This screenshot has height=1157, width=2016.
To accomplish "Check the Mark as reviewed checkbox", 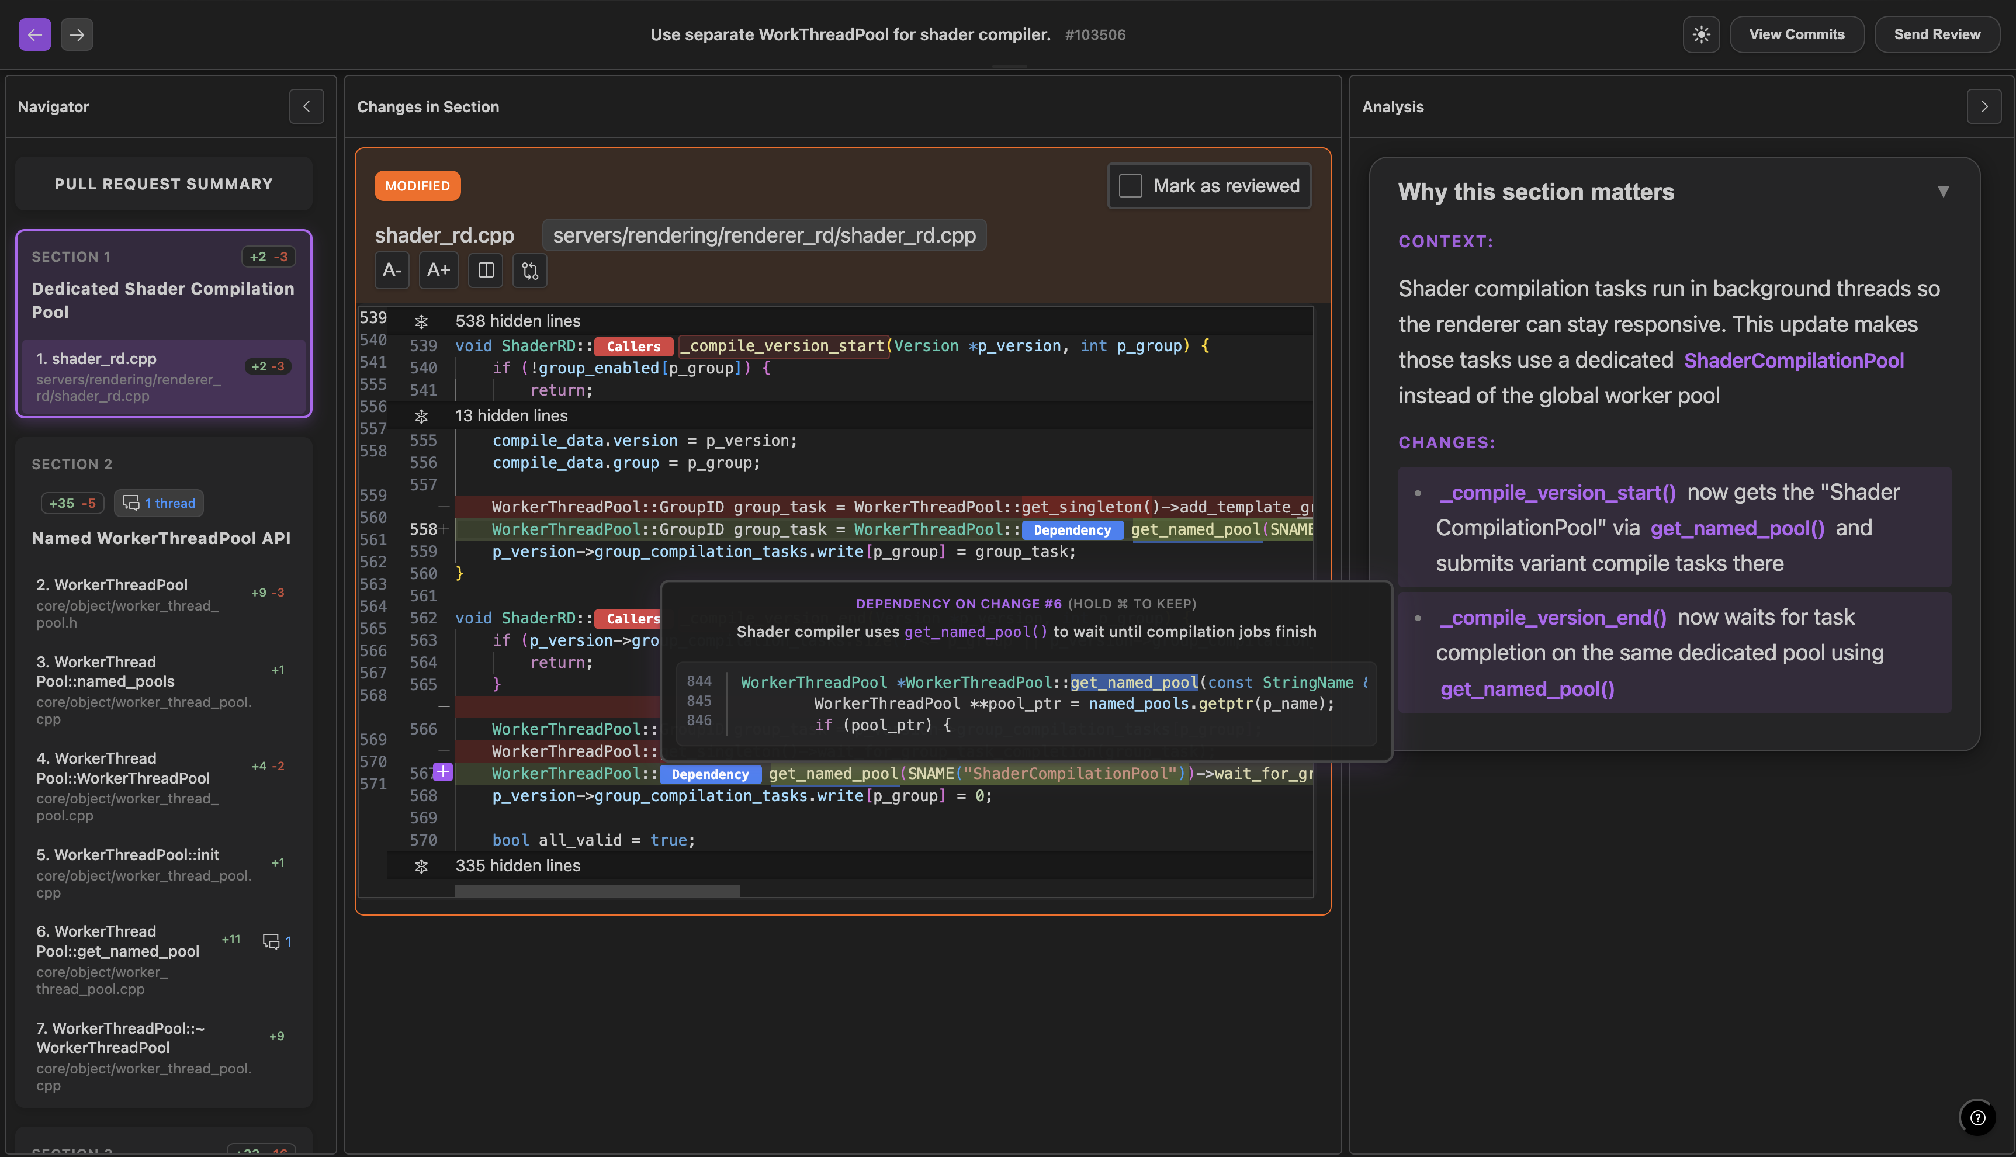I will 1130,185.
